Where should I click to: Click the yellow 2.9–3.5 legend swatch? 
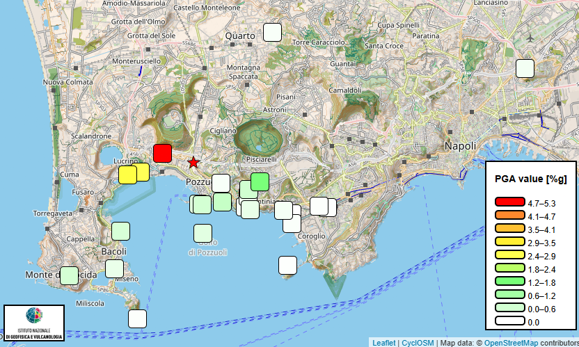point(510,241)
